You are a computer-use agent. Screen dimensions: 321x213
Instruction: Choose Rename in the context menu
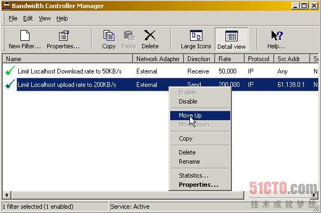tap(200, 161)
